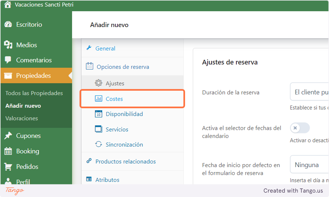This screenshot has height=197, width=329.
Task: Click the Sincronización refresh arrows icon
Action: click(x=98, y=144)
